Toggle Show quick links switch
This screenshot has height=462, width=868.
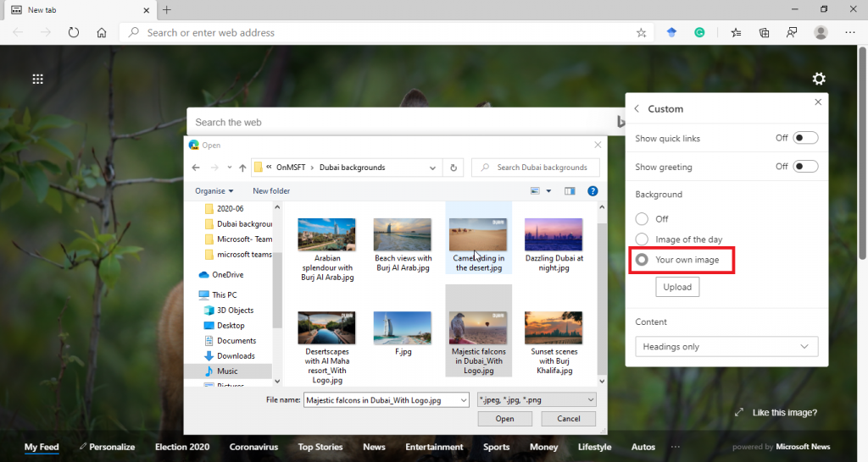click(x=805, y=138)
